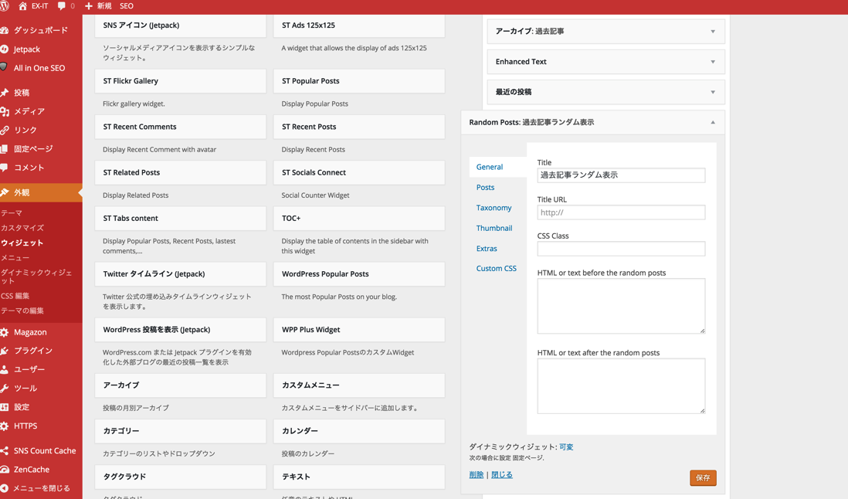848x499 pixels.
Task: Select the ST Recent Comments widget
Action: 181,127
